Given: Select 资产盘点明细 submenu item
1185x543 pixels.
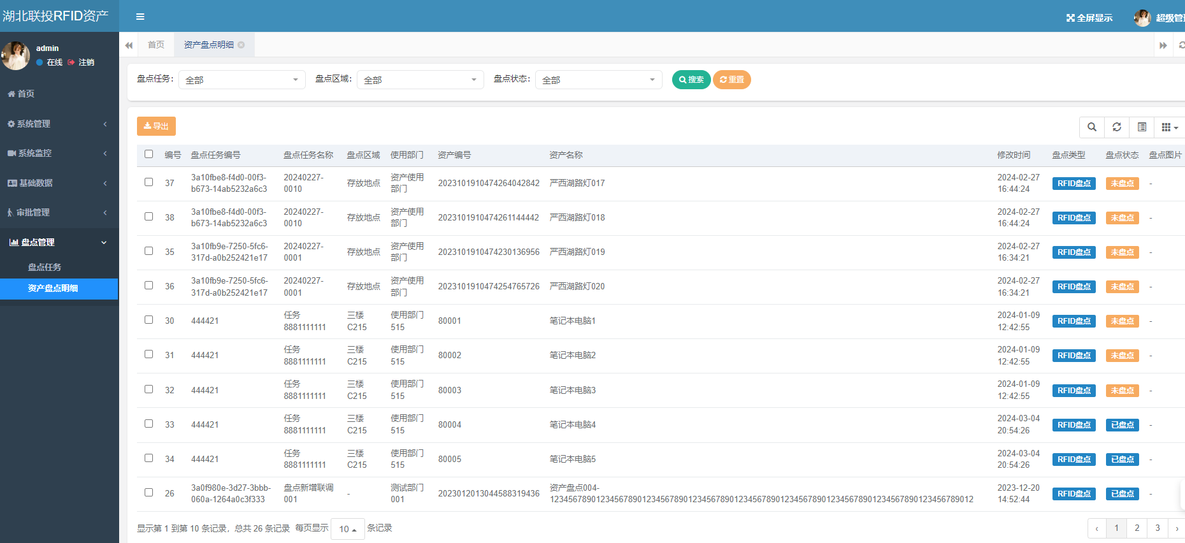Looking at the screenshot, I should tap(59, 288).
